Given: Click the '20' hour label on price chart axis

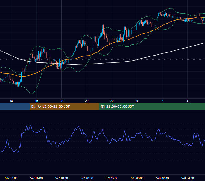Looking at the screenshot, I should click(x=87, y=101).
